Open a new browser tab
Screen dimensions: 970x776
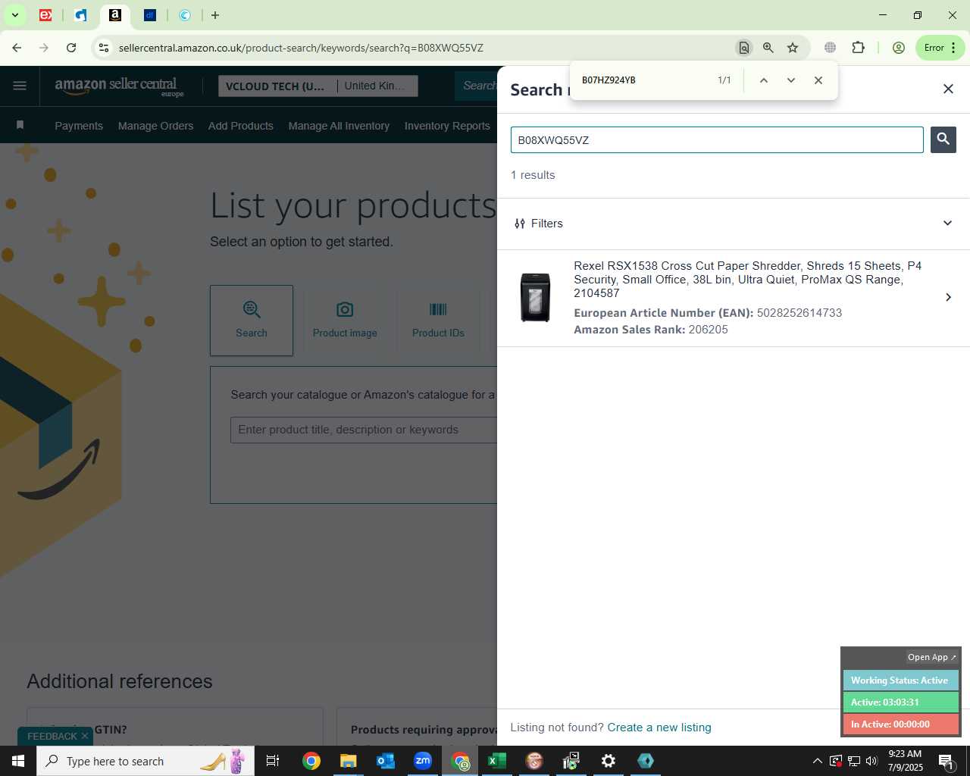215,15
